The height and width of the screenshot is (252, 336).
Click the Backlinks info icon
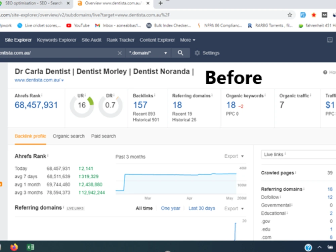coord(155,95)
